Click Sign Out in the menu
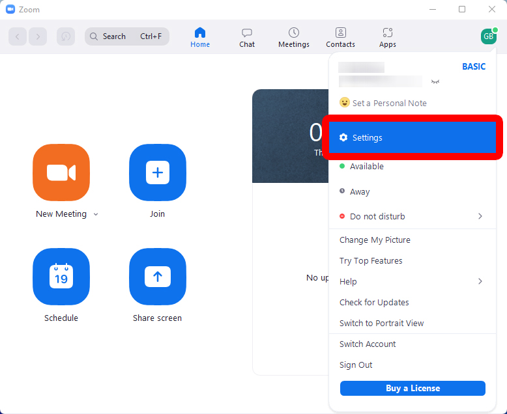The width and height of the screenshot is (507, 414). [356, 365]
